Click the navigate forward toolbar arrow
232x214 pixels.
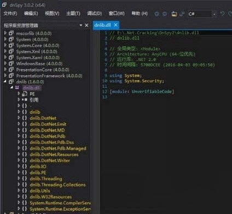[165, 14]
